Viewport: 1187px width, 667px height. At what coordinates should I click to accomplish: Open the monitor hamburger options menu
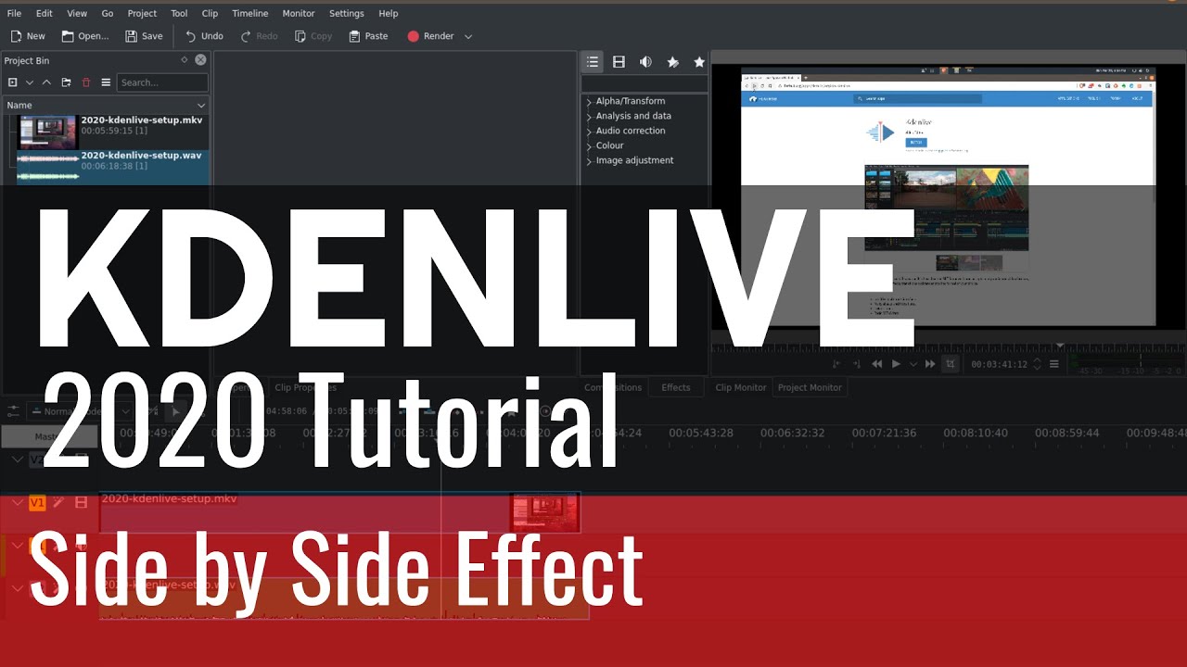click(1054, 364)
